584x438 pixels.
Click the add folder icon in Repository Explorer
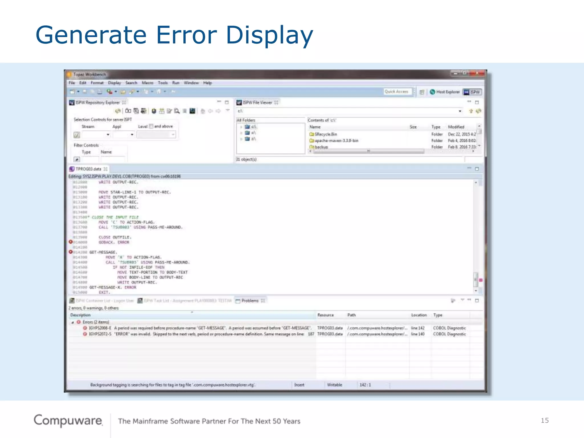pyautogui.click(x=128, y=111)
